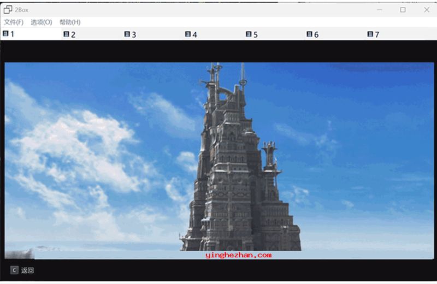Maximize the 2Box window
The image size is (437, 284).
tap(403, 10)
